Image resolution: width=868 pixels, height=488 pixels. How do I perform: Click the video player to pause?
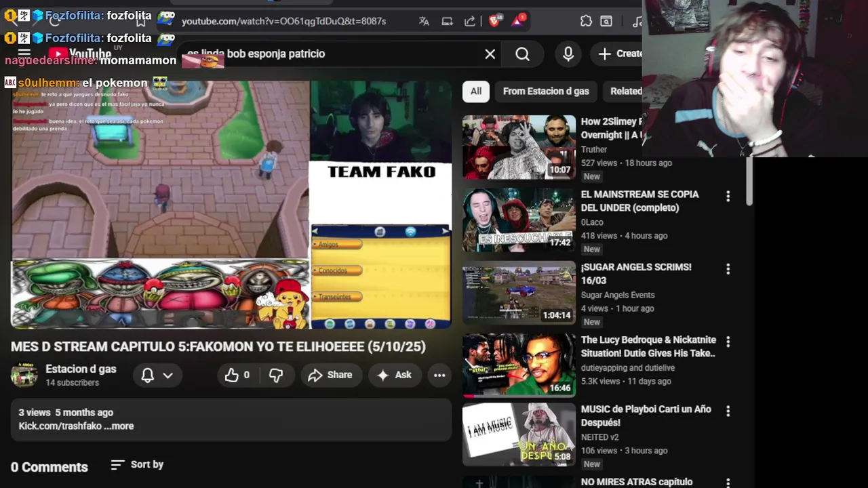(x=231, y=205)
